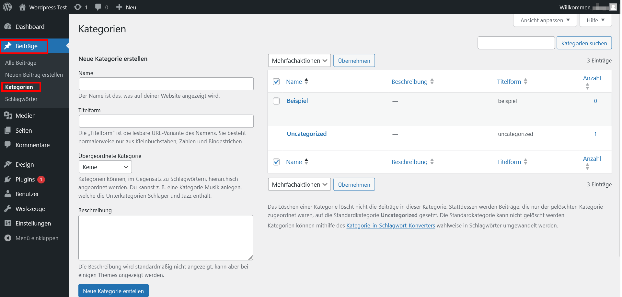Click Neu text in admin bar
The height and width of the screenshot is (297, 622).
click(x=131, y=7)
